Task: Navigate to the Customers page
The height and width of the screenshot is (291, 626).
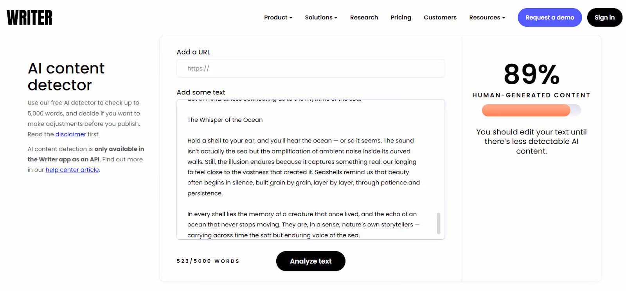Action: [440, 17]
